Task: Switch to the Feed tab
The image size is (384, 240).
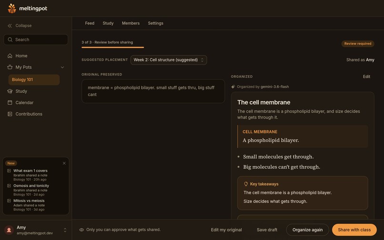Action: (x=90, y=23)
